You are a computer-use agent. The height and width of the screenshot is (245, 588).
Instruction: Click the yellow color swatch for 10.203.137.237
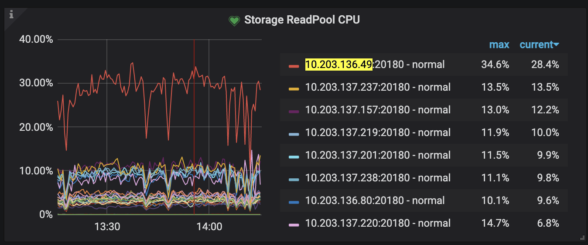[294, 88]
